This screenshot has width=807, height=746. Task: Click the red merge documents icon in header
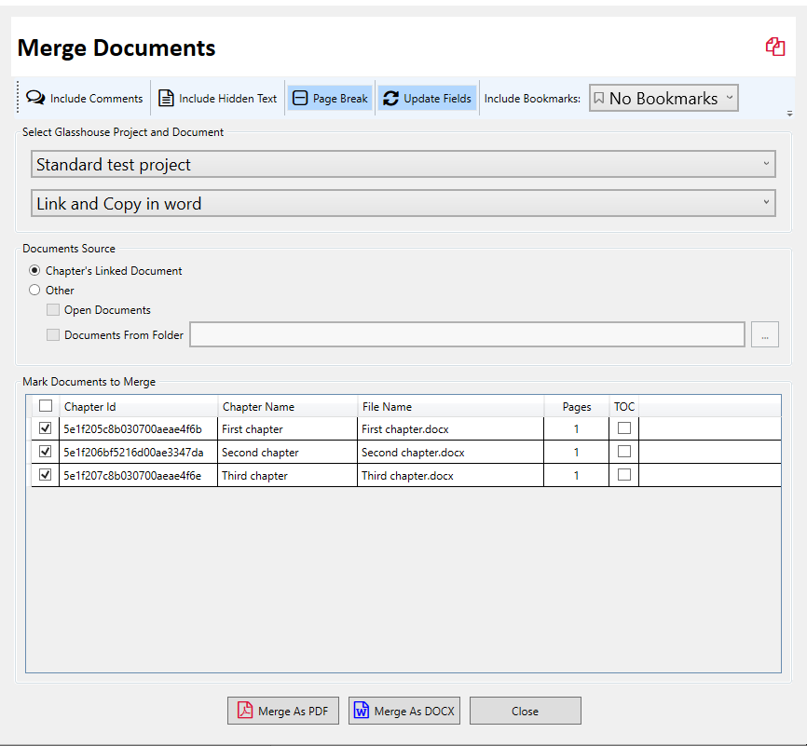coord(775,47)
